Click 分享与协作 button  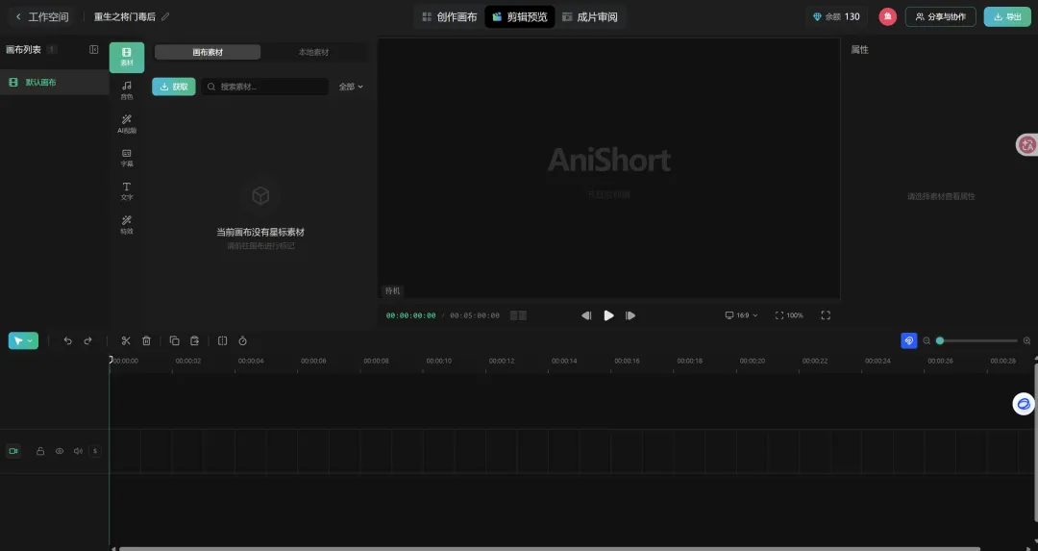[x=940, y=16]
